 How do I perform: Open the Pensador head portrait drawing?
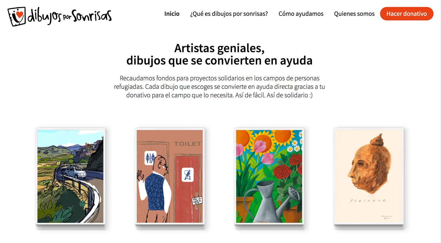(x=368, y=176)
